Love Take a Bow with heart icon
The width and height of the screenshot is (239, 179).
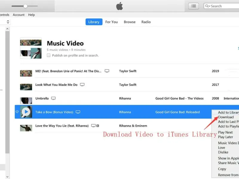[17, 112]
